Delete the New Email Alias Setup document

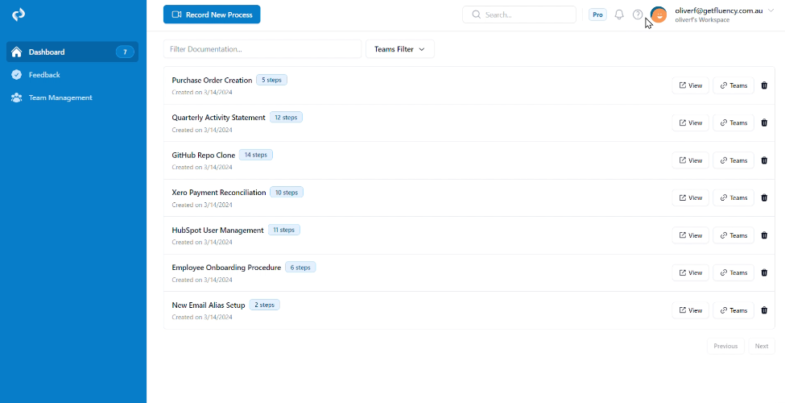click(764, 310)
